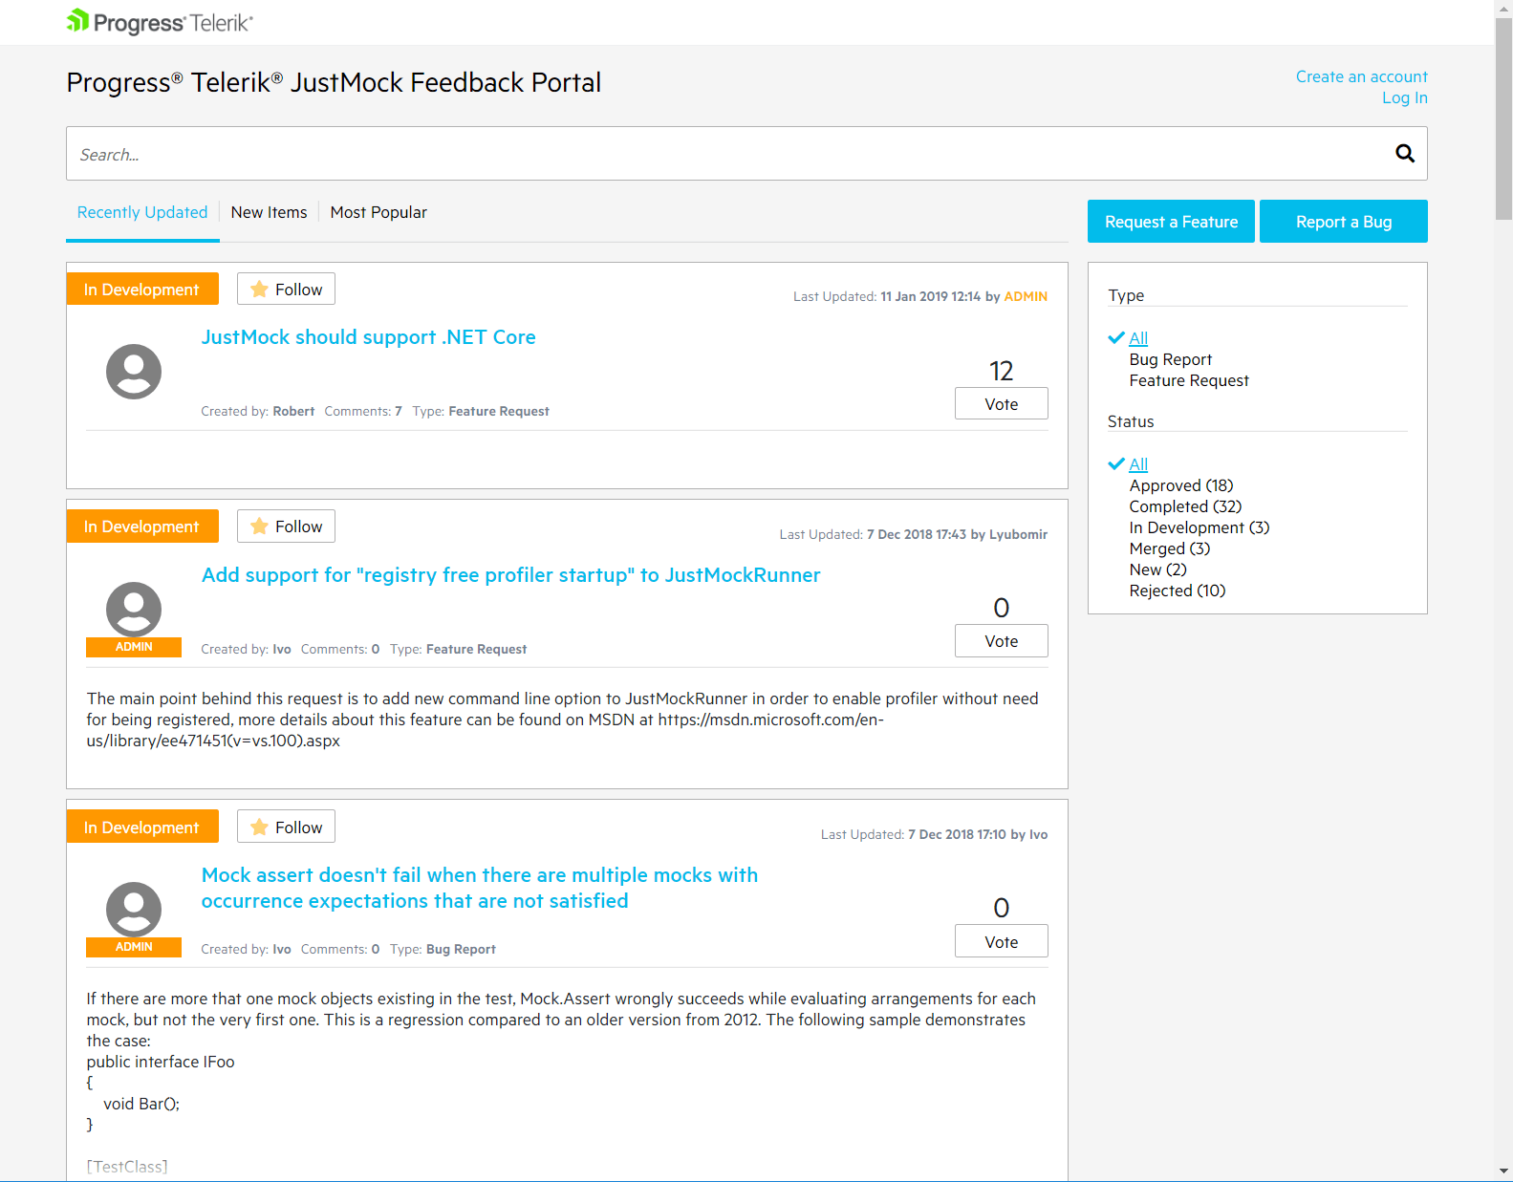
Task: Vote for Mock assert multiple mocks bug
Action: [x=1001, y=942]
